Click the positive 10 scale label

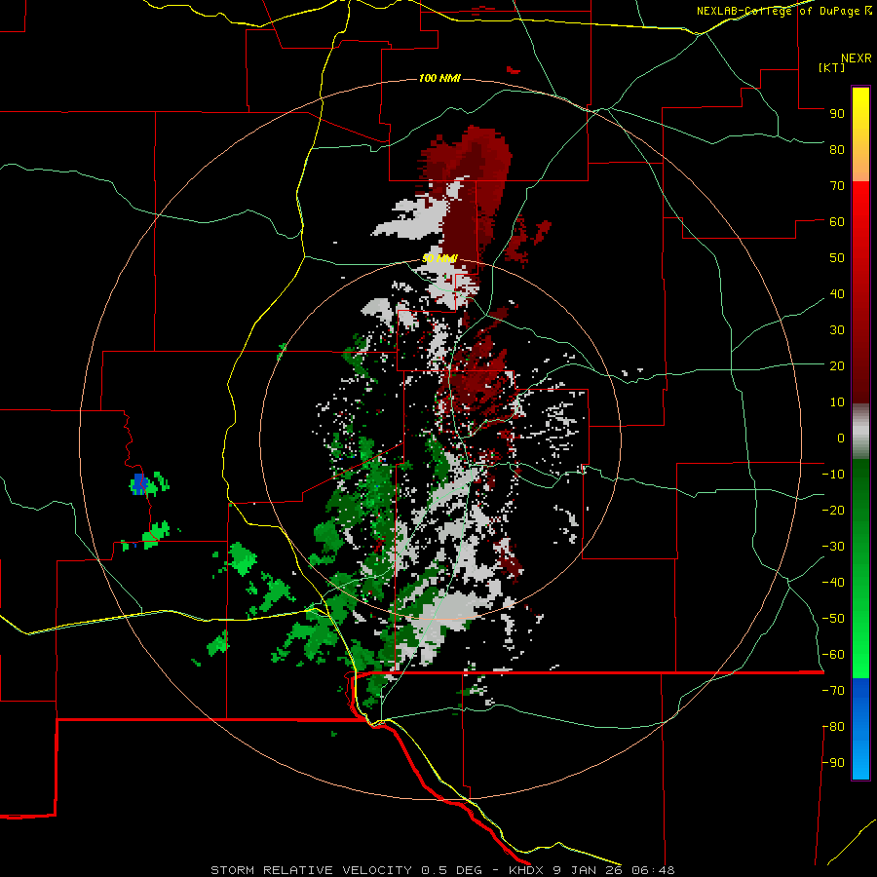pos(837,402)
